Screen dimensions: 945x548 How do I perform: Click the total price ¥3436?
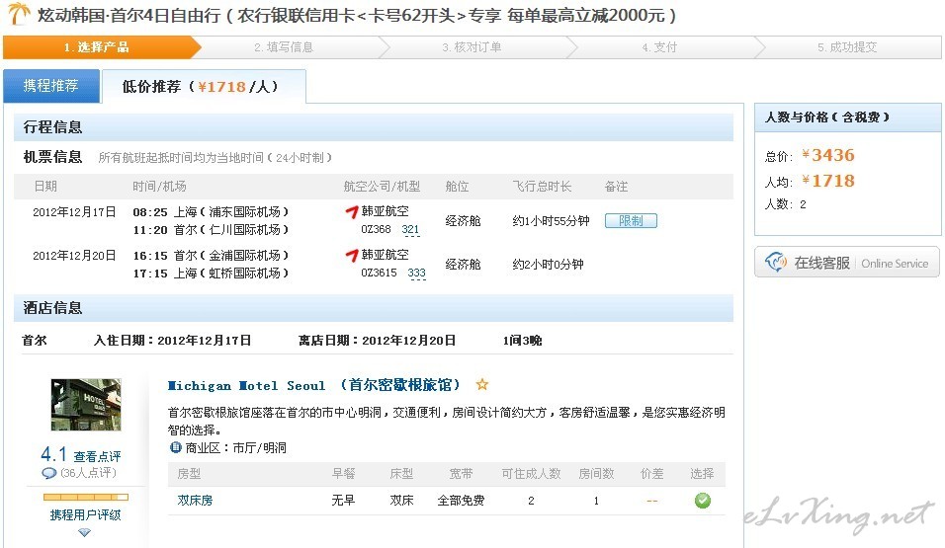click(x=828, y=155)
